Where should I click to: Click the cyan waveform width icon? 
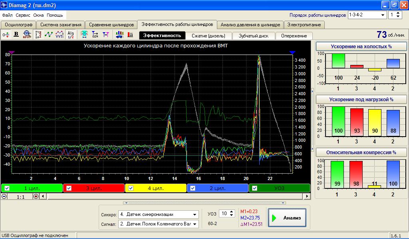[x=84, y=34]
